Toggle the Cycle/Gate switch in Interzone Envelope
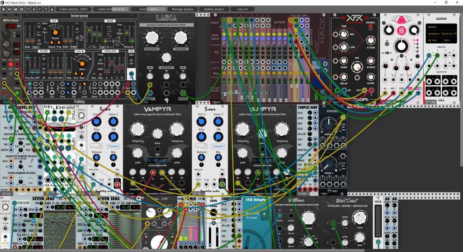Viewport: 463px width, 252px height. [x=100, y=73]
